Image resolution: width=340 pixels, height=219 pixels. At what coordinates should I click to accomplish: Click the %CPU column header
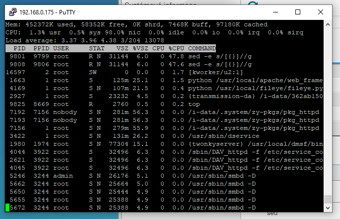click(176, 48)
